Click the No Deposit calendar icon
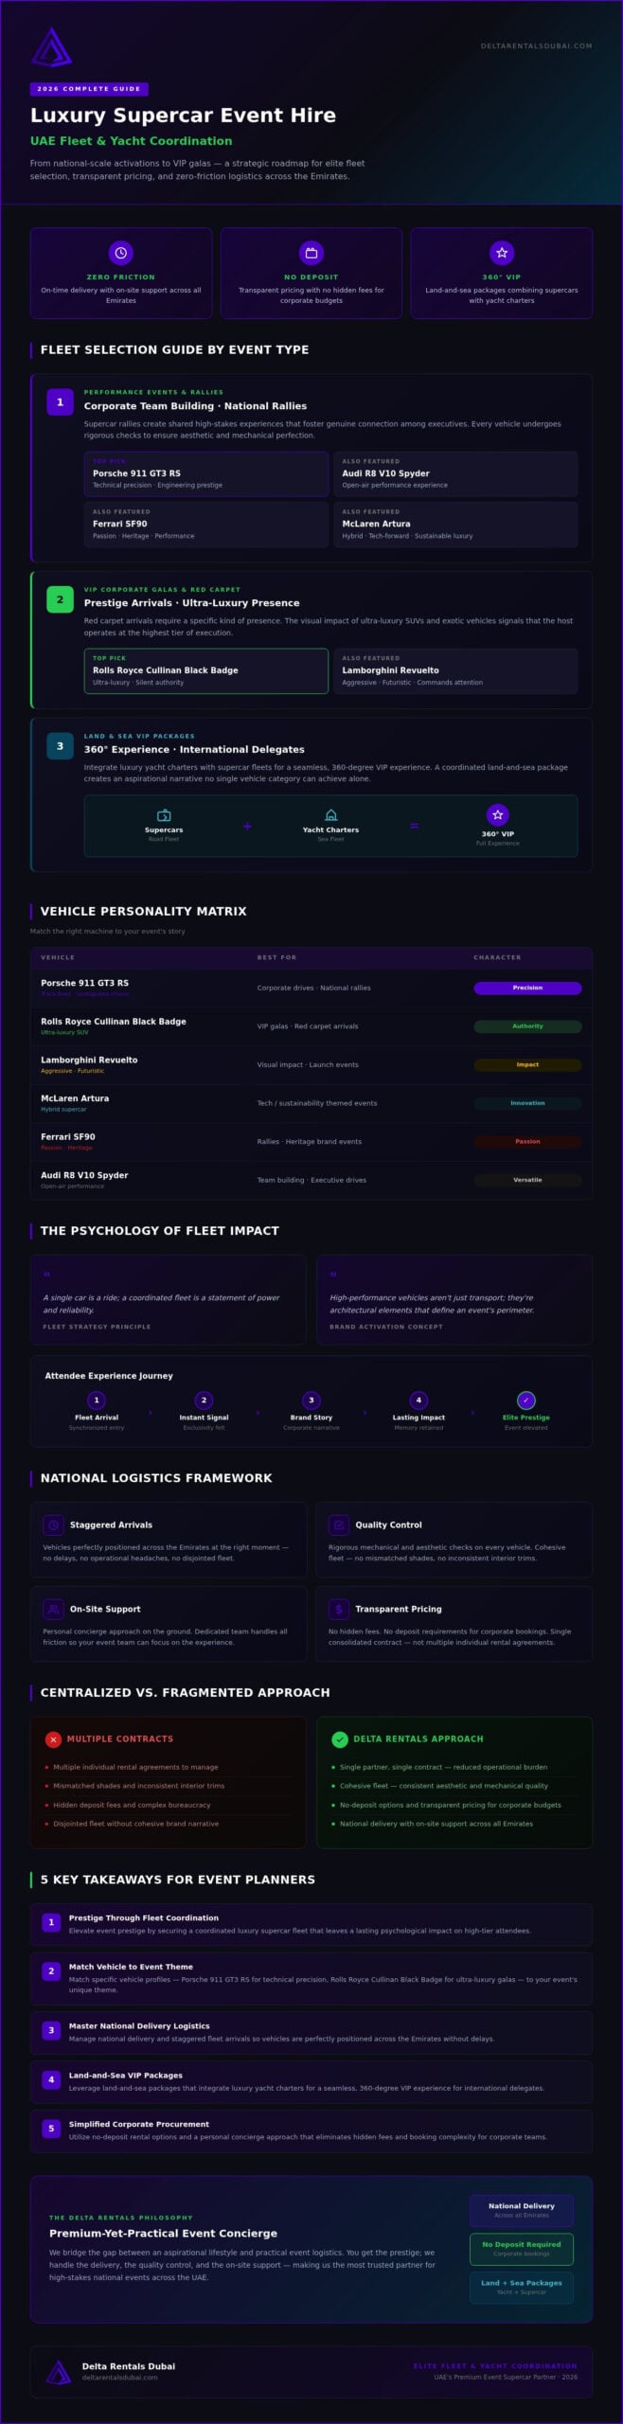Viewport: 623px width, 2424px height. coord(311,253)
